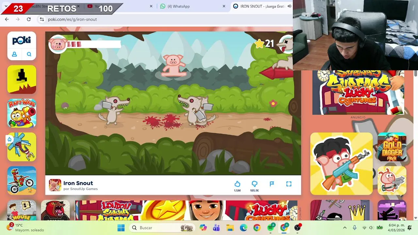Open the Gold Digger FRVR game
418x235 pixels.
click(392, 147)
